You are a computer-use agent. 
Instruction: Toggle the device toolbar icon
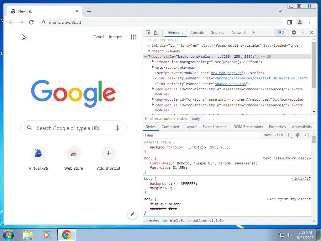156,32
